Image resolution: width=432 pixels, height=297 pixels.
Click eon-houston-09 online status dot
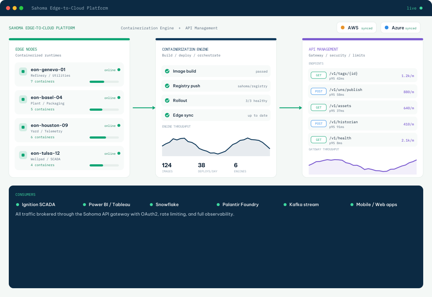click(x=119, y=125)
